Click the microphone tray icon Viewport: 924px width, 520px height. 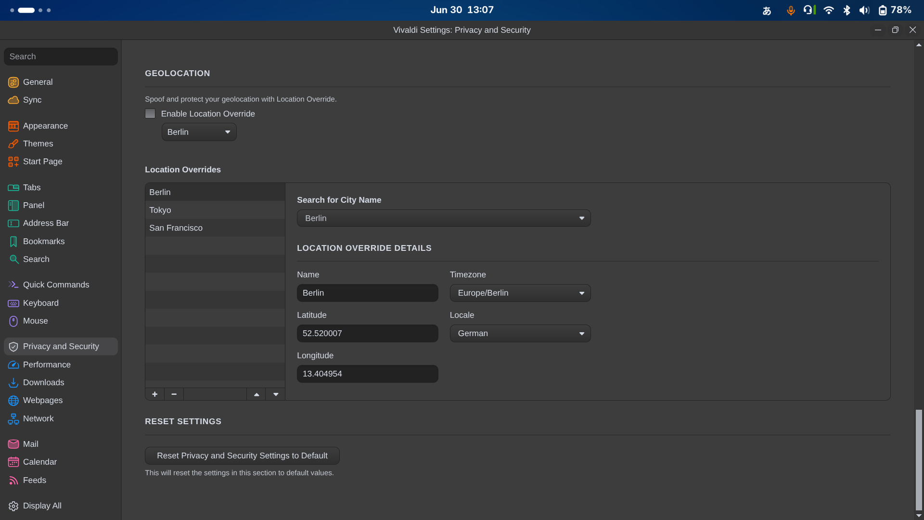click(791, 10)
